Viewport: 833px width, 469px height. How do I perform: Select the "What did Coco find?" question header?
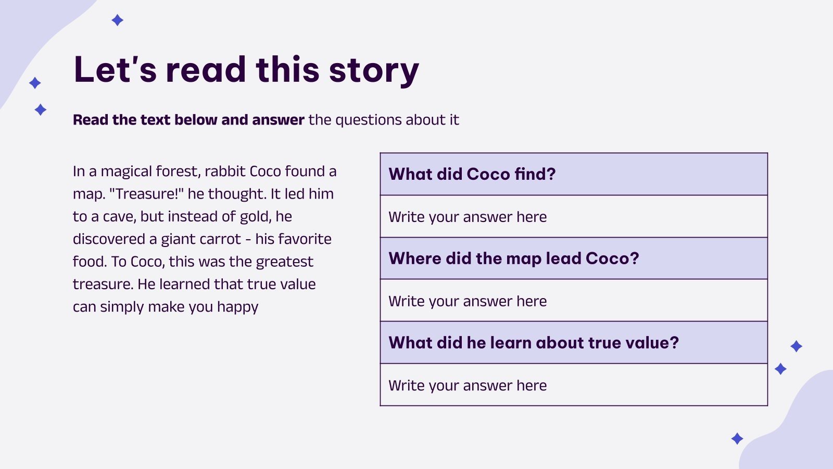(472, 174)
